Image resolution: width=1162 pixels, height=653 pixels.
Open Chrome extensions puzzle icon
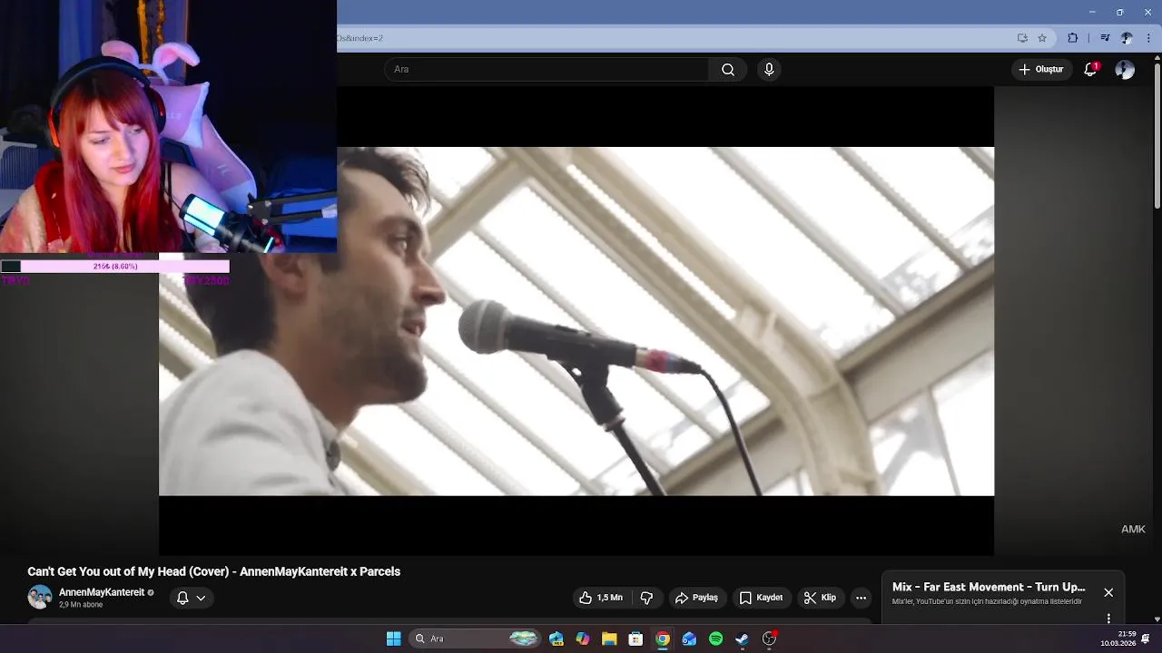pyautogui.click(x=1073, y=38)
